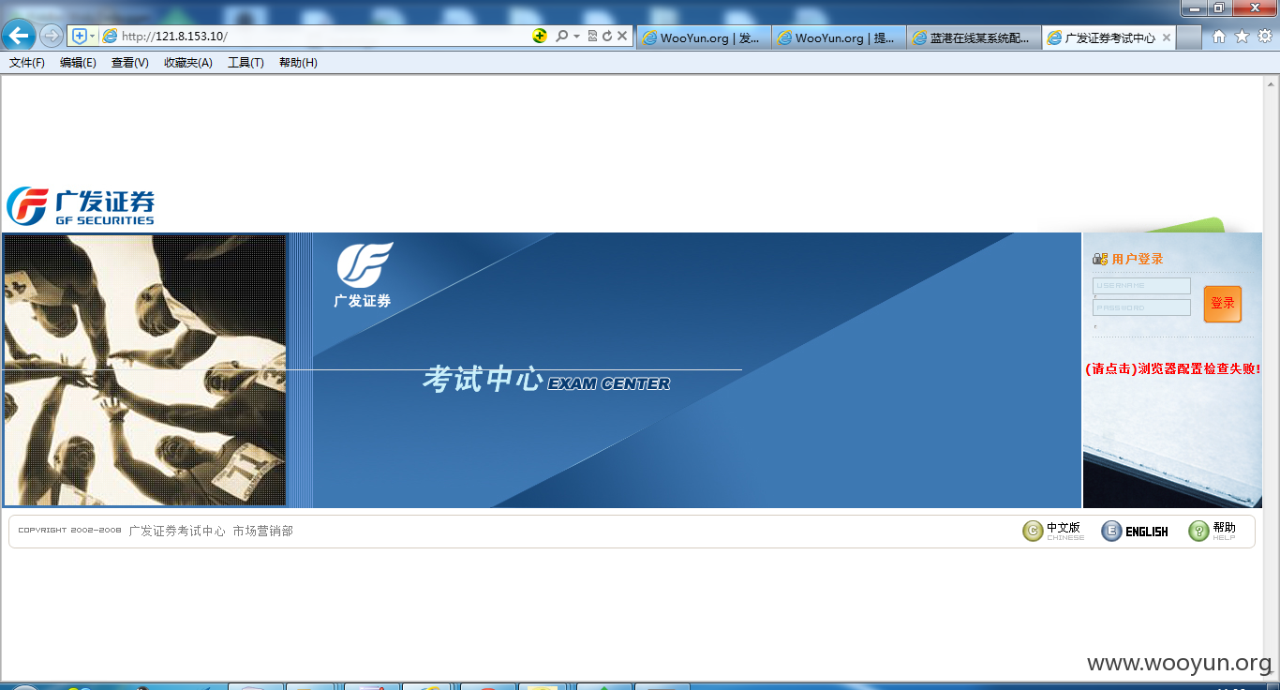This screenshot has height=690, width=1280.
Task: Switch to the ENGLISH language link
Action: click(1147, 532)
